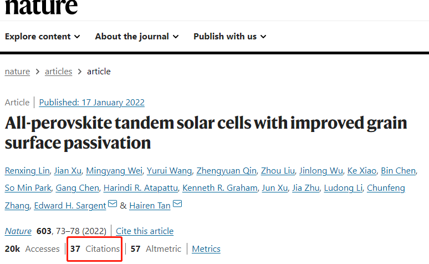Screen dimensions: 429x264
Task: Click the nature logo
Action: [x=42, y=7]
